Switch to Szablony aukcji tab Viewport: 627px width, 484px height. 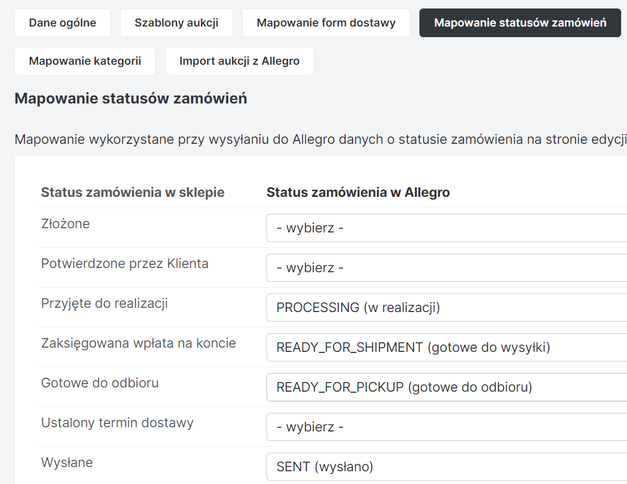click(x=176, y=23)
